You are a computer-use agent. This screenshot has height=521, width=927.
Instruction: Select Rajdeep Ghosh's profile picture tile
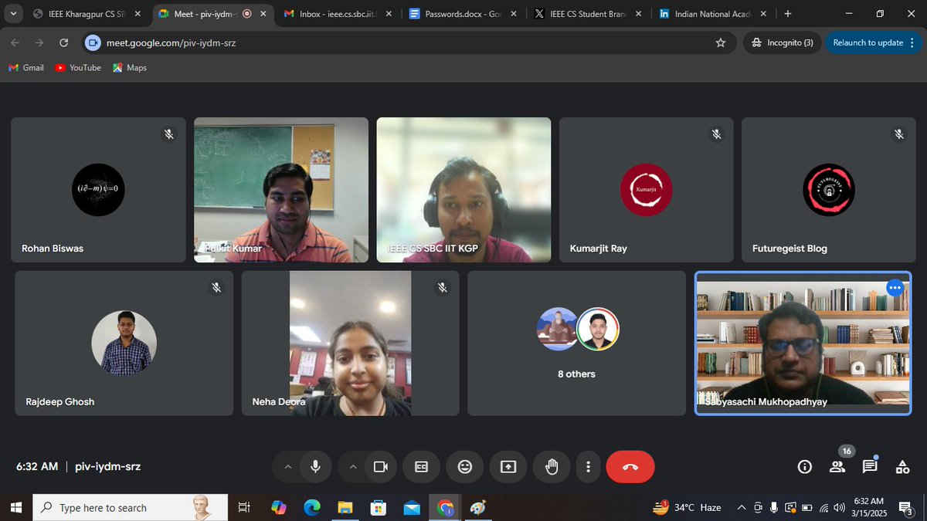124,343
